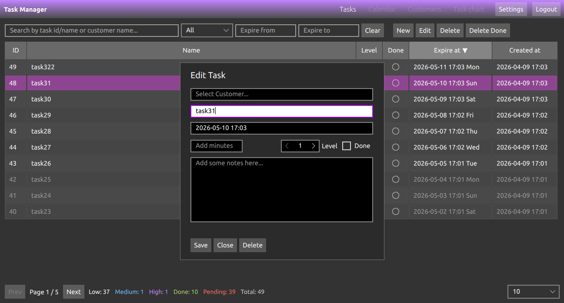
Task: Click the Low: 37 status count
Action: pyautogui.click(x=99, y=292)
